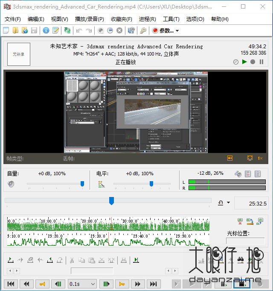Open the 帮助(H) menu
The width and height of the screenshot is (273, 291).
click(x=220, y=19)
